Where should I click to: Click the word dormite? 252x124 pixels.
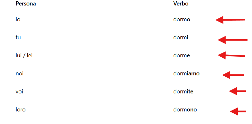click(x=183, y=91)
